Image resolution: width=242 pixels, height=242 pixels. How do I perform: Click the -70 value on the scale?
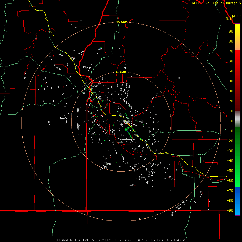pyautogui.click(x=230, y=191)
